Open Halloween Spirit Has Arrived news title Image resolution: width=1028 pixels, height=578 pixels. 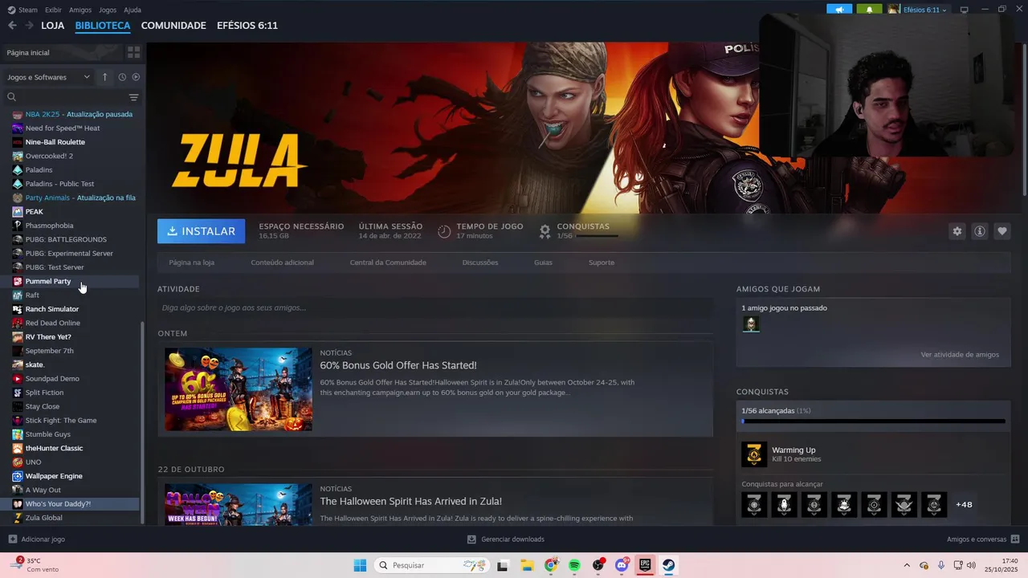410,501
